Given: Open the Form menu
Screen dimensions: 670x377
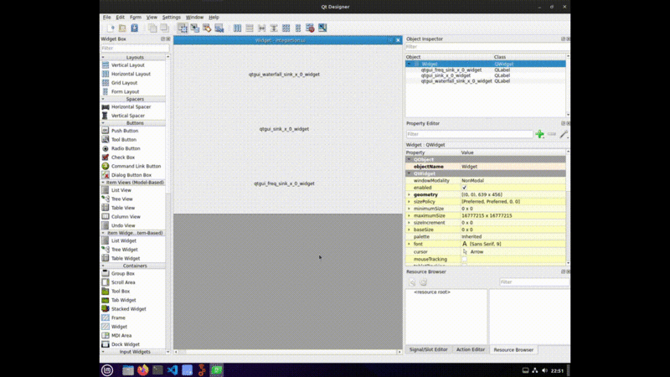Looking at the screenshot, I should [136, 18].
